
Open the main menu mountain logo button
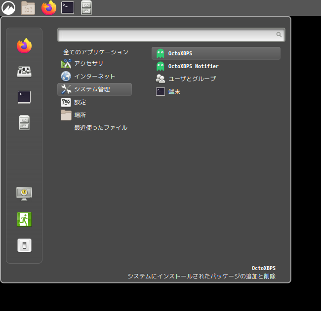[x=8, y=8]
